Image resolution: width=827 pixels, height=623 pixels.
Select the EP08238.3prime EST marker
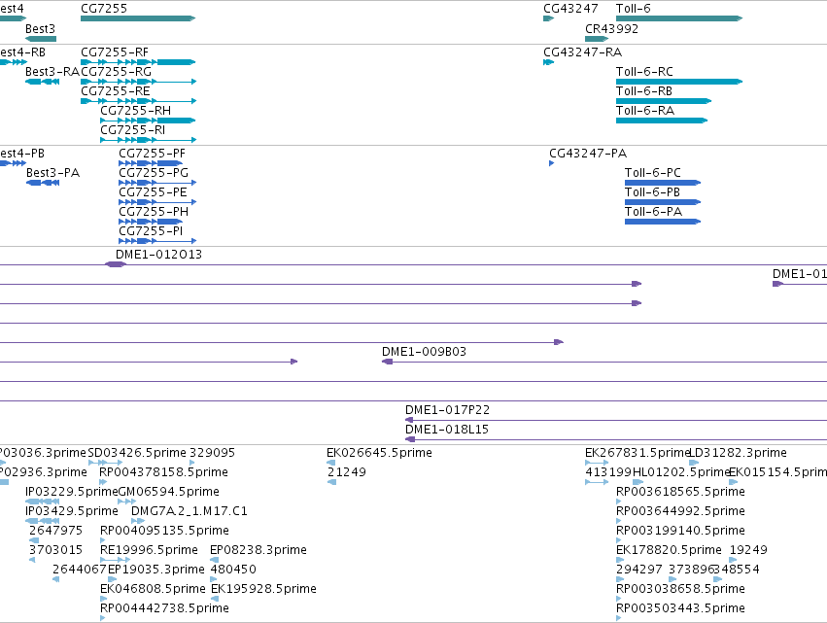coord(214,560)
